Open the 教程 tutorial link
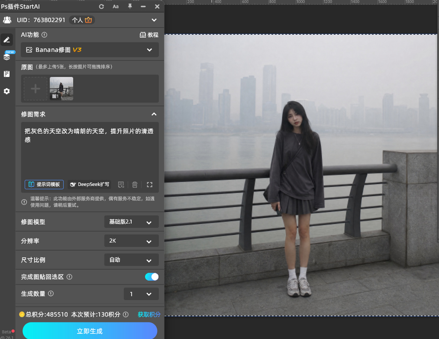The height and width of the screenshot is (339, 439). (149, 35)
